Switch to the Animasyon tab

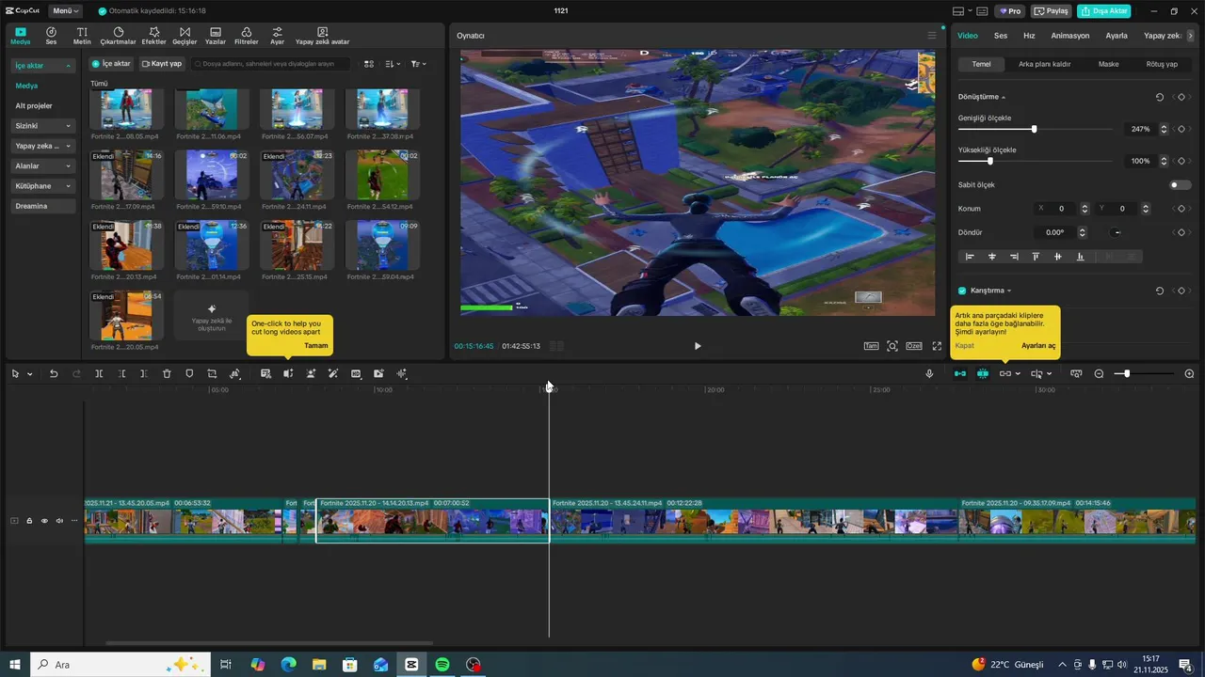point(1070,36)
